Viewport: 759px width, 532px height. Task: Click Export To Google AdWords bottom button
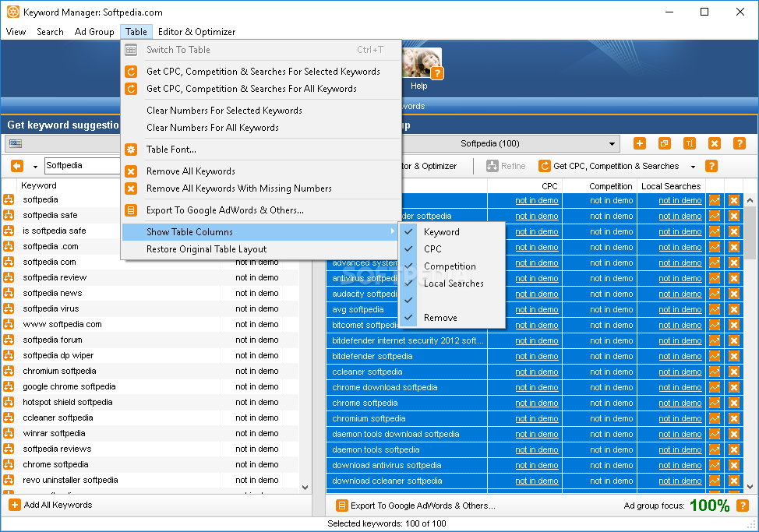416,506
